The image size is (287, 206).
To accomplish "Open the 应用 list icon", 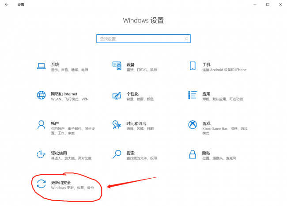I will (193, 95).
